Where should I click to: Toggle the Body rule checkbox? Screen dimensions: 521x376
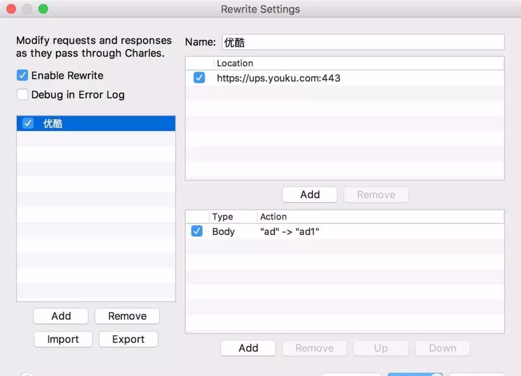pyautogui.click(x=197, y=231)
